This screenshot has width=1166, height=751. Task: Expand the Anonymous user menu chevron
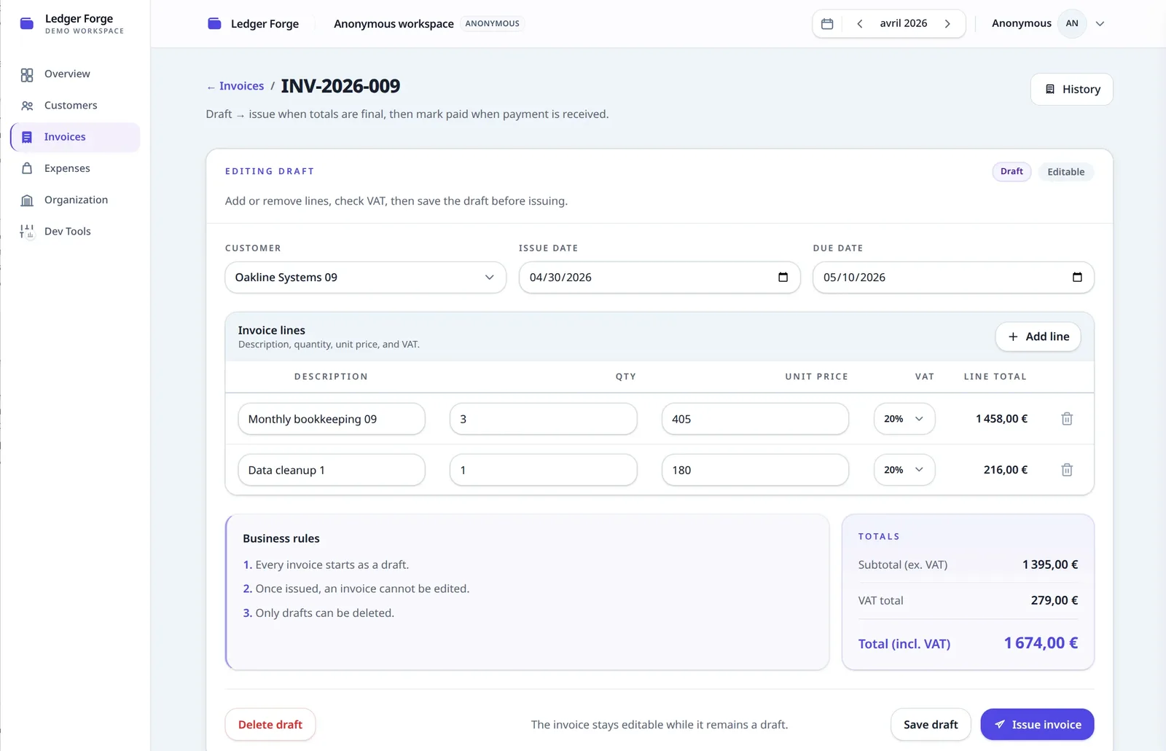tap(1100, 24)
